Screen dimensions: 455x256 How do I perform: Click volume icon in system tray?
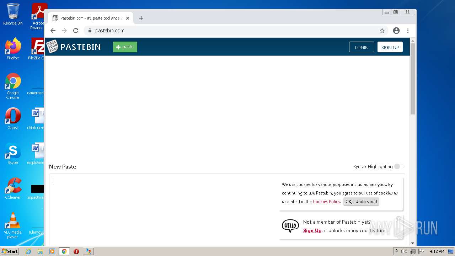click(x=404, y=251)
